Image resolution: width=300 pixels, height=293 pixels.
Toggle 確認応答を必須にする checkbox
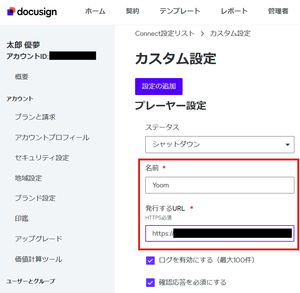pyautogui.click(x=151, y=283)
